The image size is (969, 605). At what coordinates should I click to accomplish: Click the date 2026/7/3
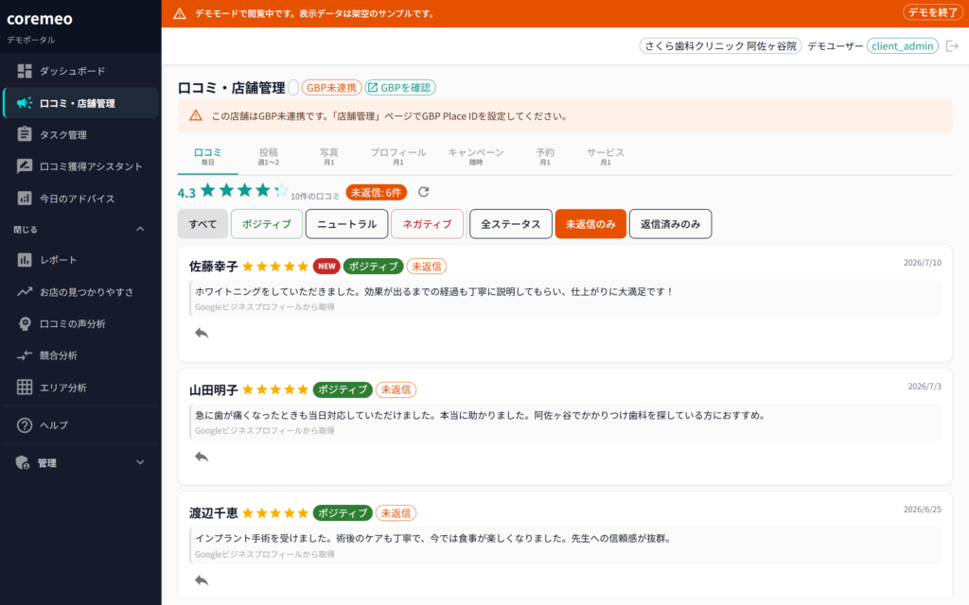pos(925,386)
